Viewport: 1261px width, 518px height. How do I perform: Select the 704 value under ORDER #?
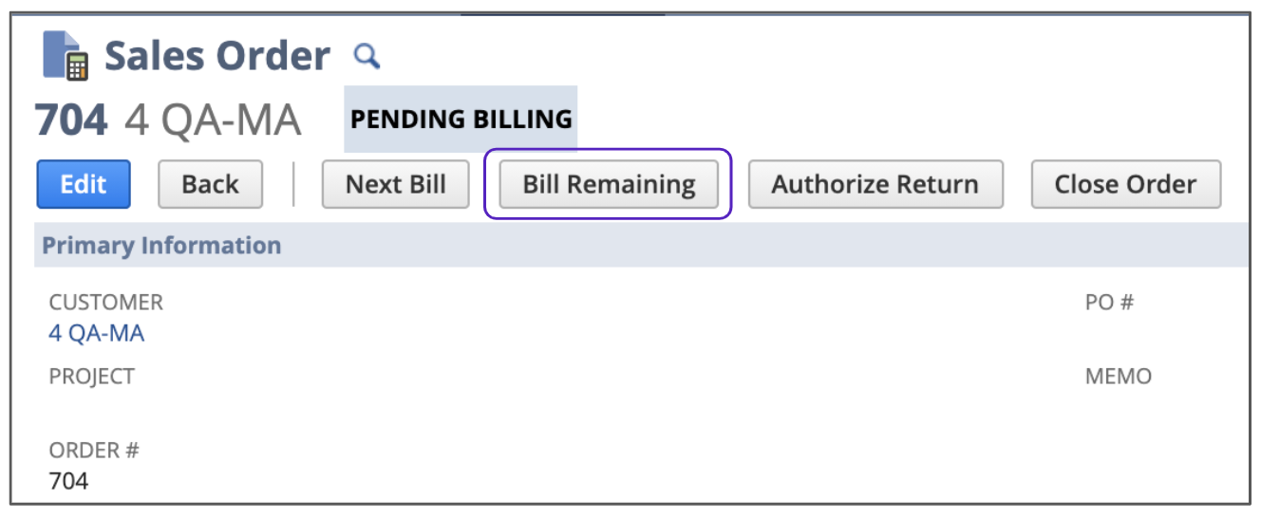tap(68, 481)
